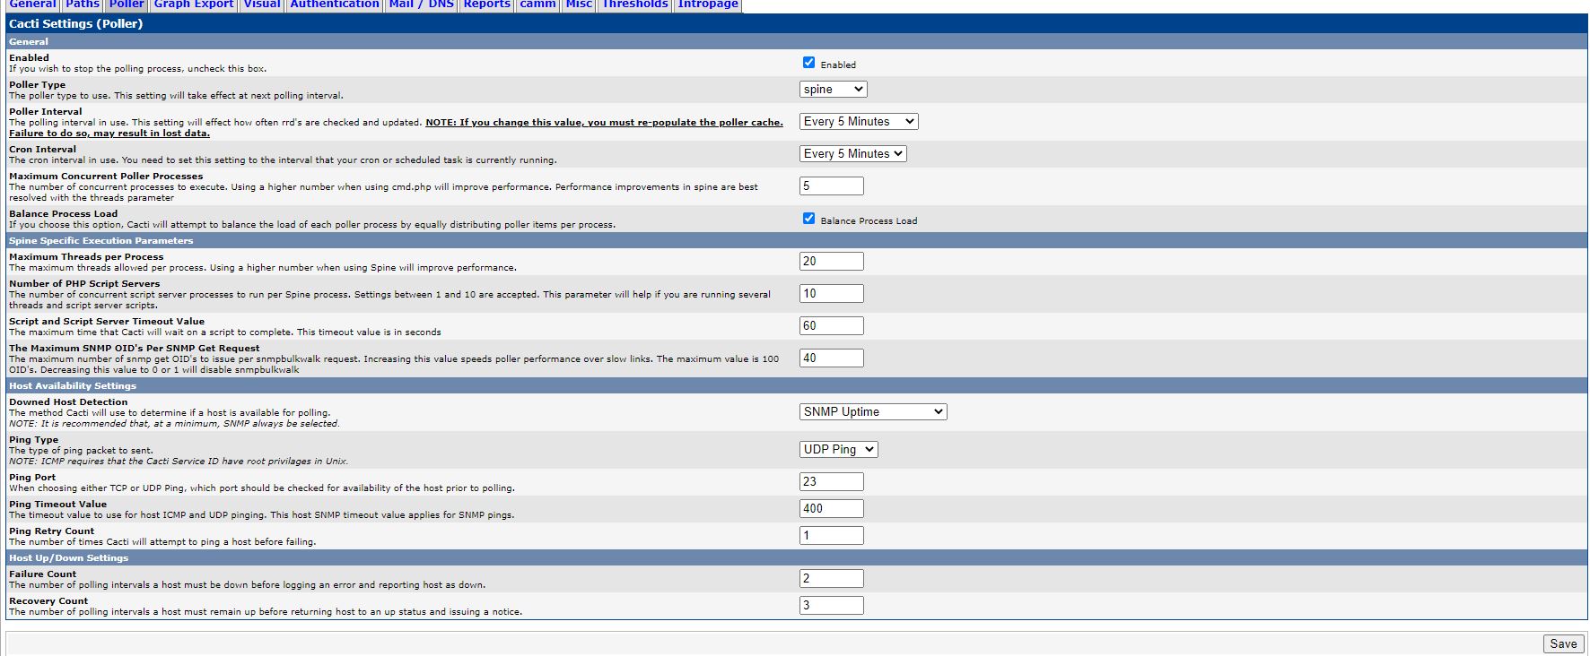The width and height of the screenshot is (1590, 656).
Task: Click the Save button
Action: 1563,643
